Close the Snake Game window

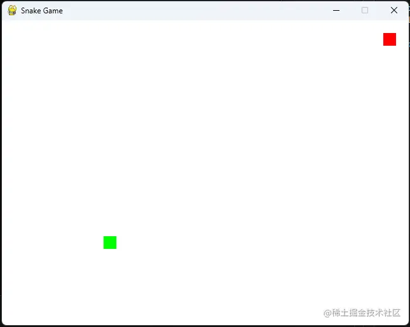[x=394, y=10]
